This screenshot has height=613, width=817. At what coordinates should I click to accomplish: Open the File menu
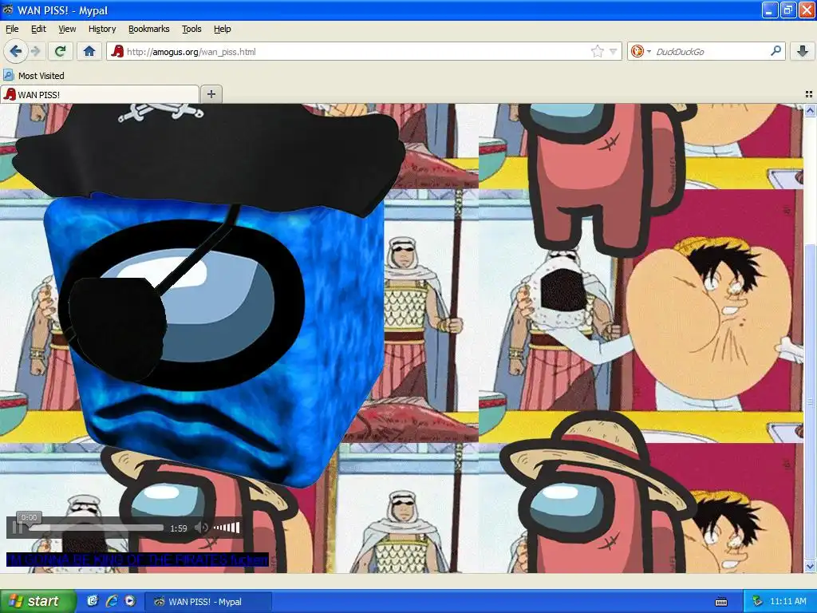[x=12, y=29]
